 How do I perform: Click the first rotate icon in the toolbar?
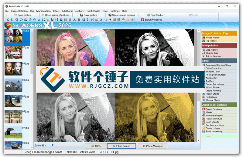8,20
